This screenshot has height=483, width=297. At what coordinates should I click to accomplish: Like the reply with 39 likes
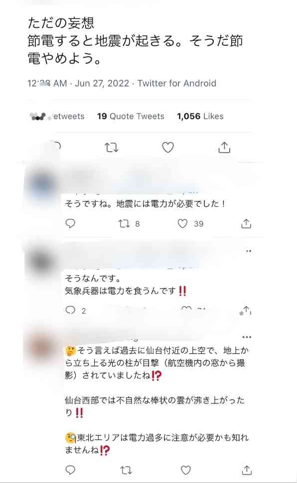182,224
